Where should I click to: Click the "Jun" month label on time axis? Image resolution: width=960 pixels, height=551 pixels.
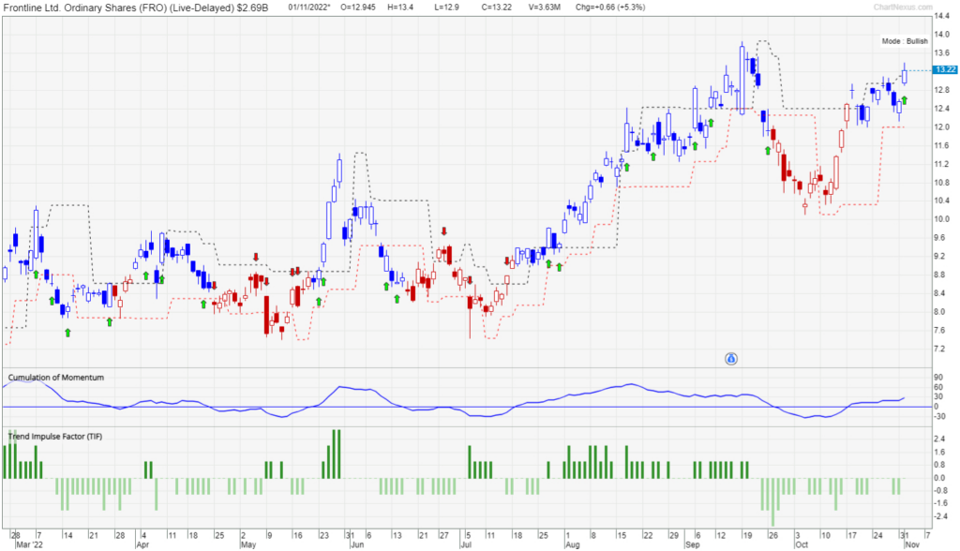point(357,544)
